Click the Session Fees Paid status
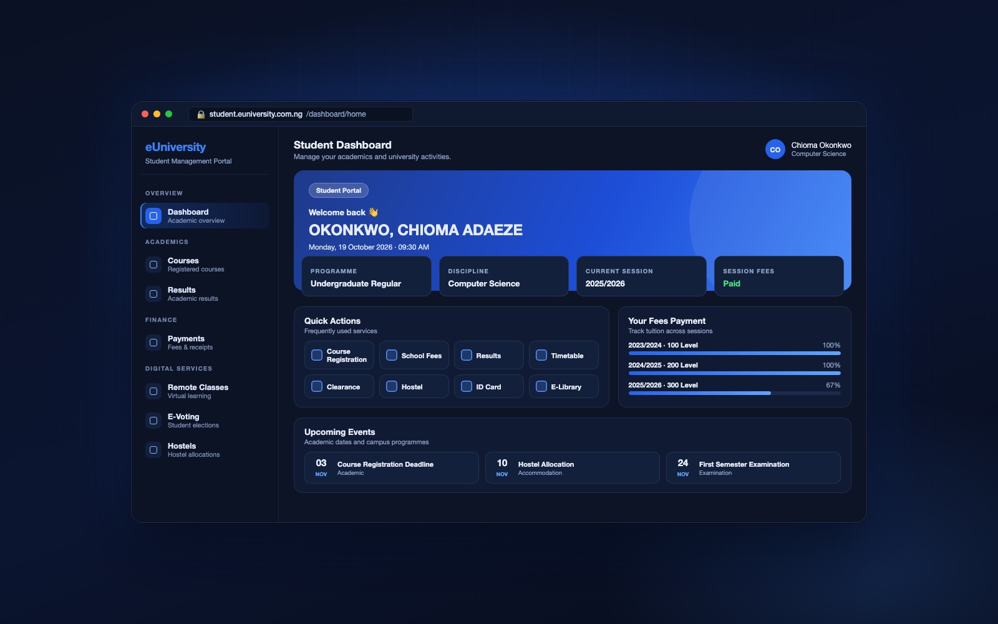Screen dimensions: 998x624 [732, 284]
